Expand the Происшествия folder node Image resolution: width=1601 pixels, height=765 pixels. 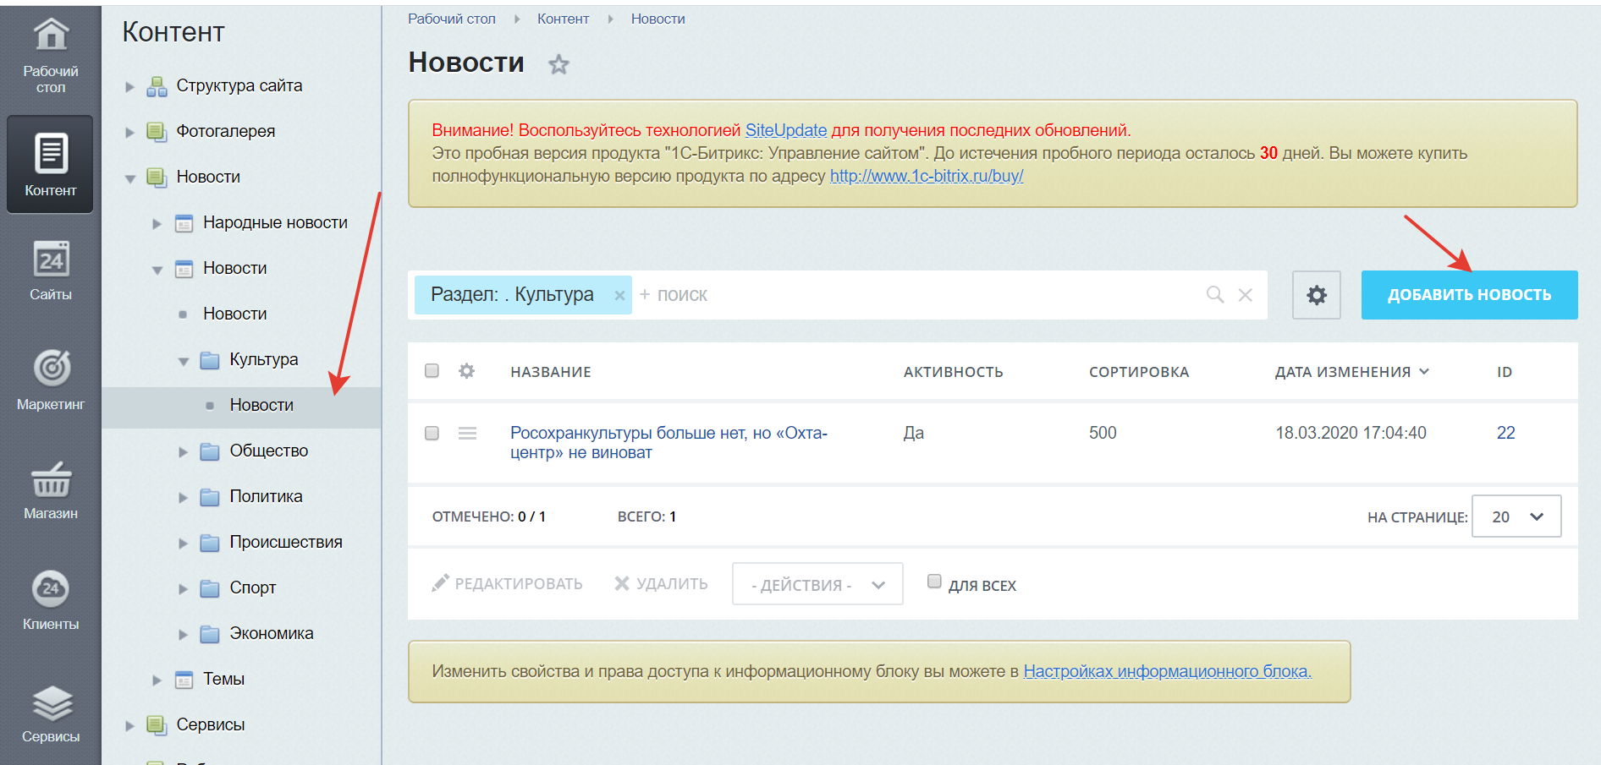(183, 543)
